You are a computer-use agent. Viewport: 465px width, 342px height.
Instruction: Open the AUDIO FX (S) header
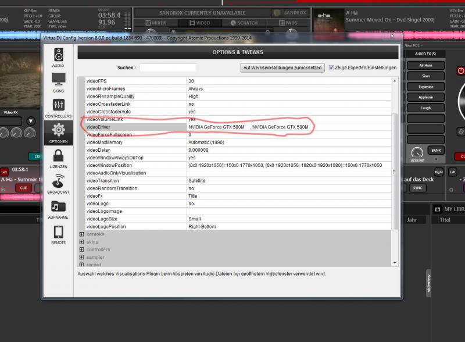(425, 54)
